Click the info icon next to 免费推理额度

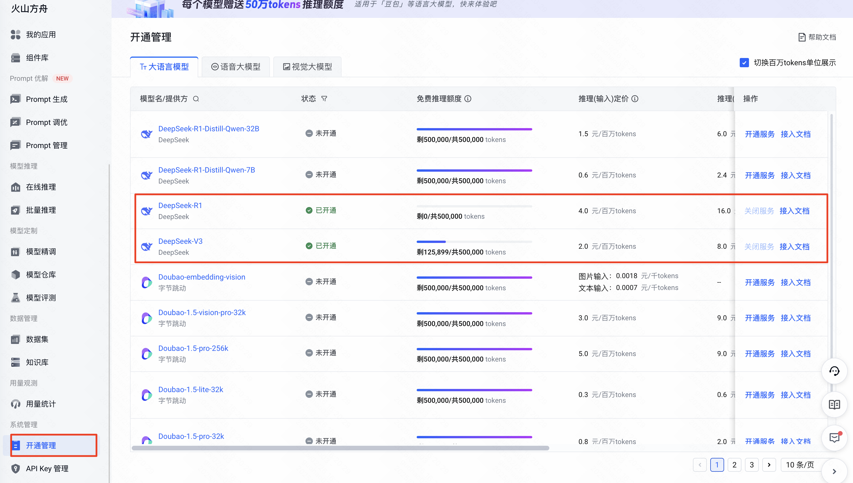click(468, 99)
